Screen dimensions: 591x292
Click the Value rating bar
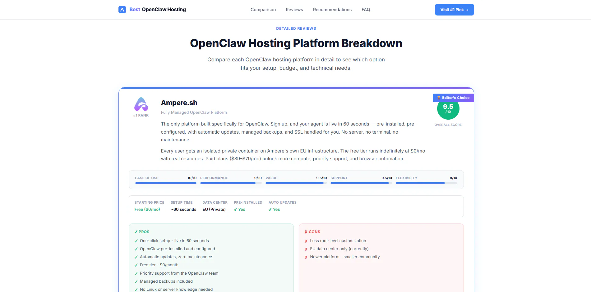point(296,183)
